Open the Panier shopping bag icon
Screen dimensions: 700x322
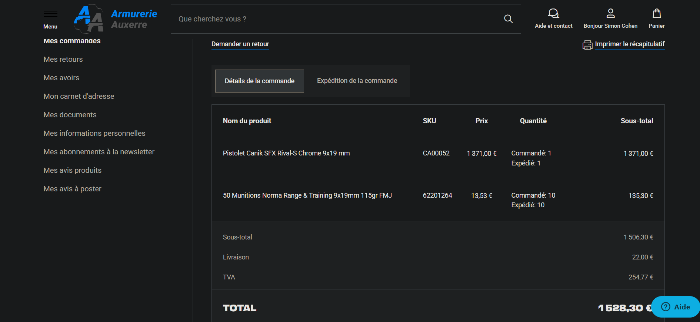pos(657,14)
